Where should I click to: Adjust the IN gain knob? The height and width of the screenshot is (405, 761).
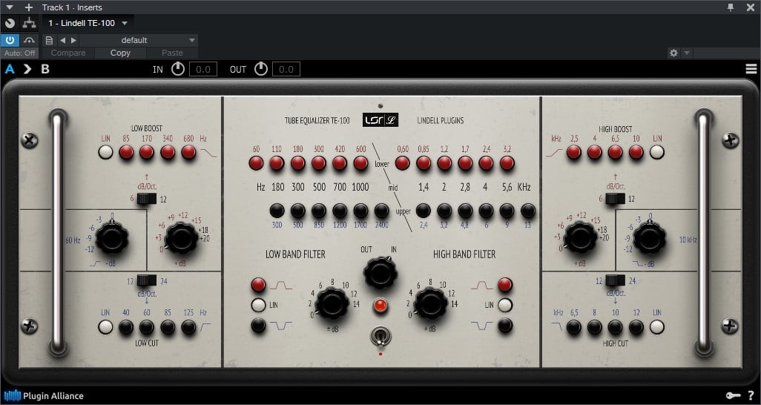click(x=178, y=69)
